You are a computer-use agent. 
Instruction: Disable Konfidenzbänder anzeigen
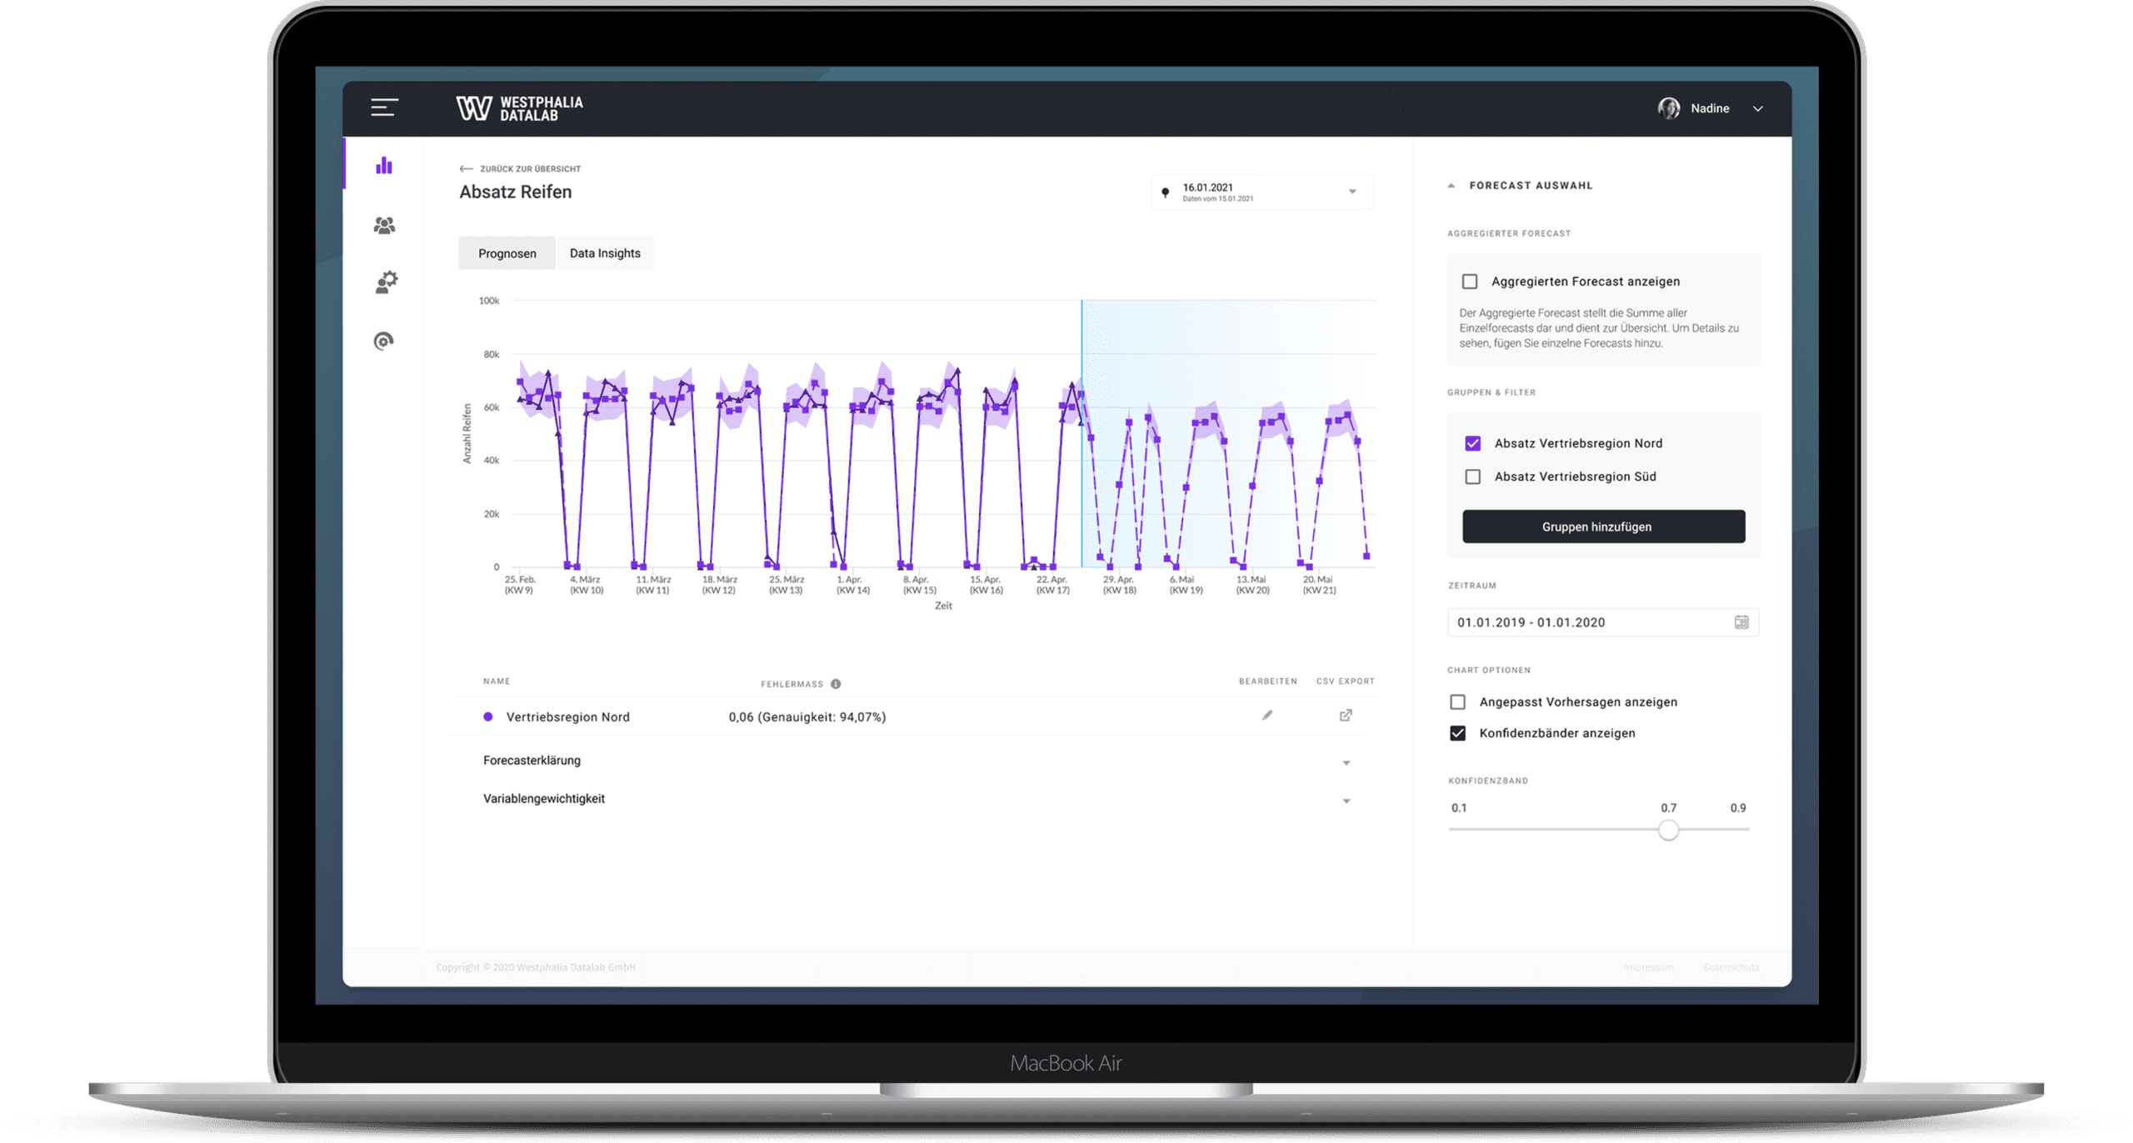click(x=1457, y=733)
